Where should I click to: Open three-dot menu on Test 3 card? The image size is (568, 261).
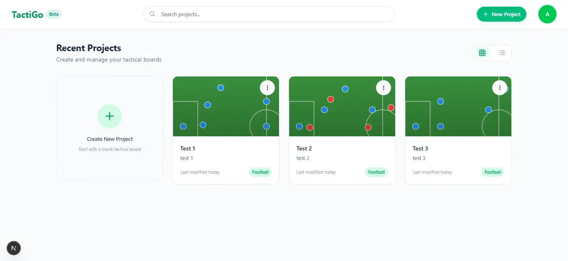(500, 88)
